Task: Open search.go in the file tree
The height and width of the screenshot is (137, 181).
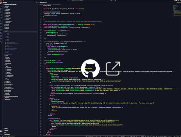Action: point(8,12)
